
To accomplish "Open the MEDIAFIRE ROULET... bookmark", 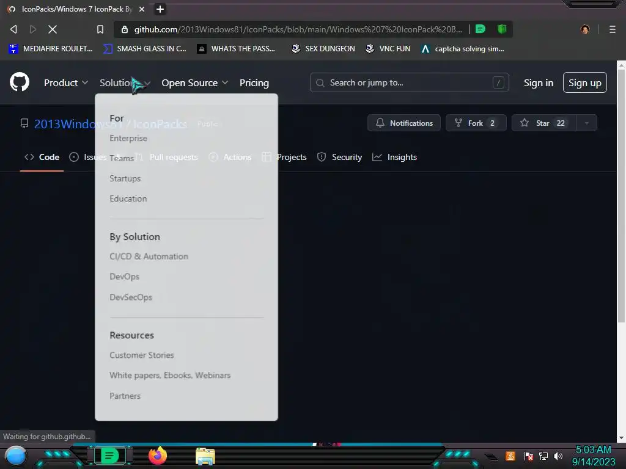I will point(51,49).
